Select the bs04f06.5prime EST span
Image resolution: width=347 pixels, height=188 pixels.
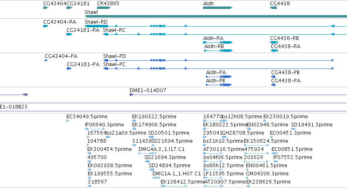pos(213,161)
